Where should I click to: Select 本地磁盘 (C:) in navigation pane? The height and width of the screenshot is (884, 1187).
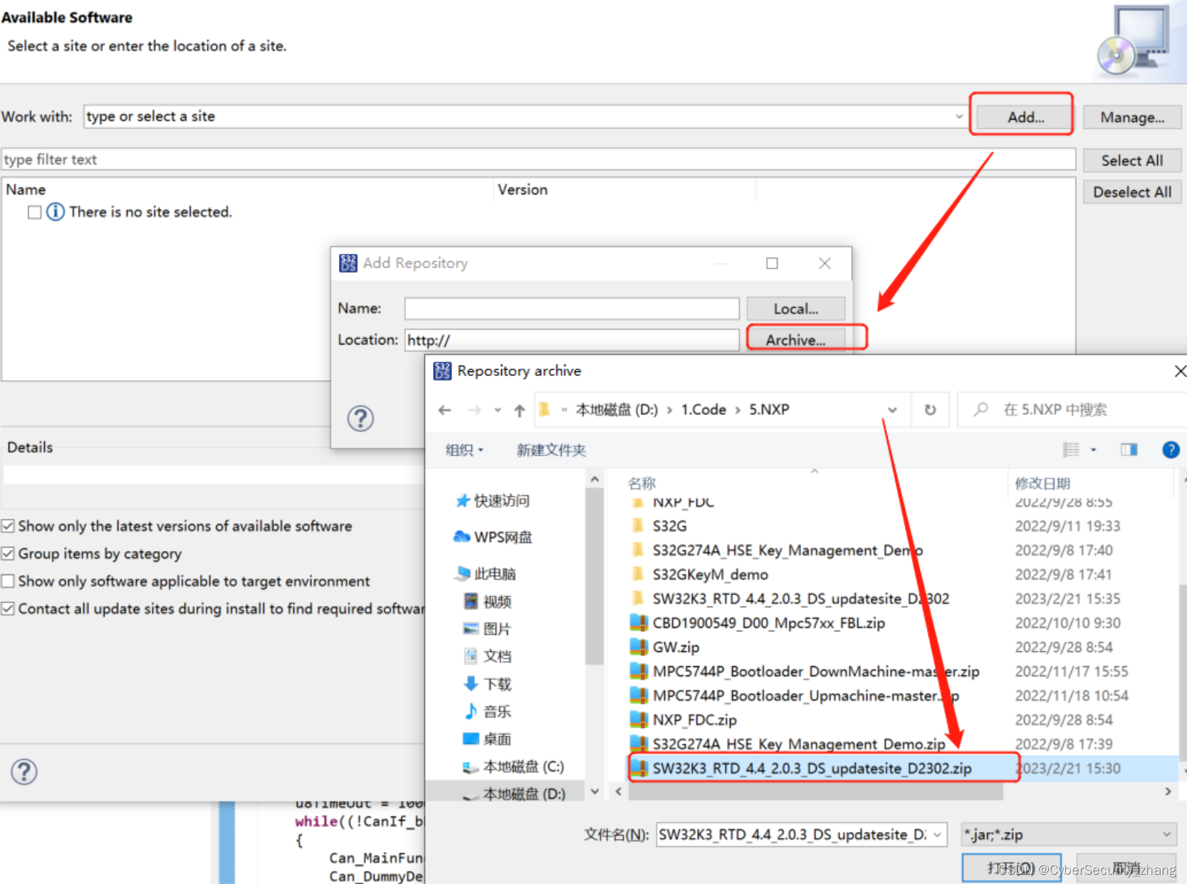click(x=513, y=767)
